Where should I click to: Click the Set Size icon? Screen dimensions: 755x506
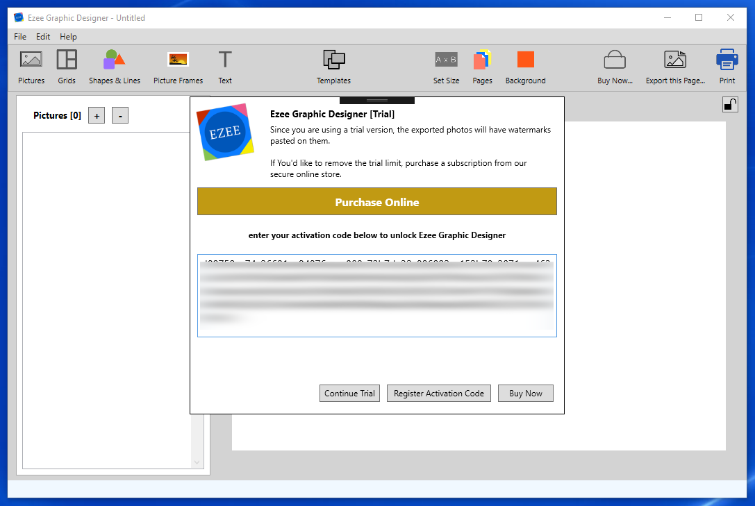point(446,60)
